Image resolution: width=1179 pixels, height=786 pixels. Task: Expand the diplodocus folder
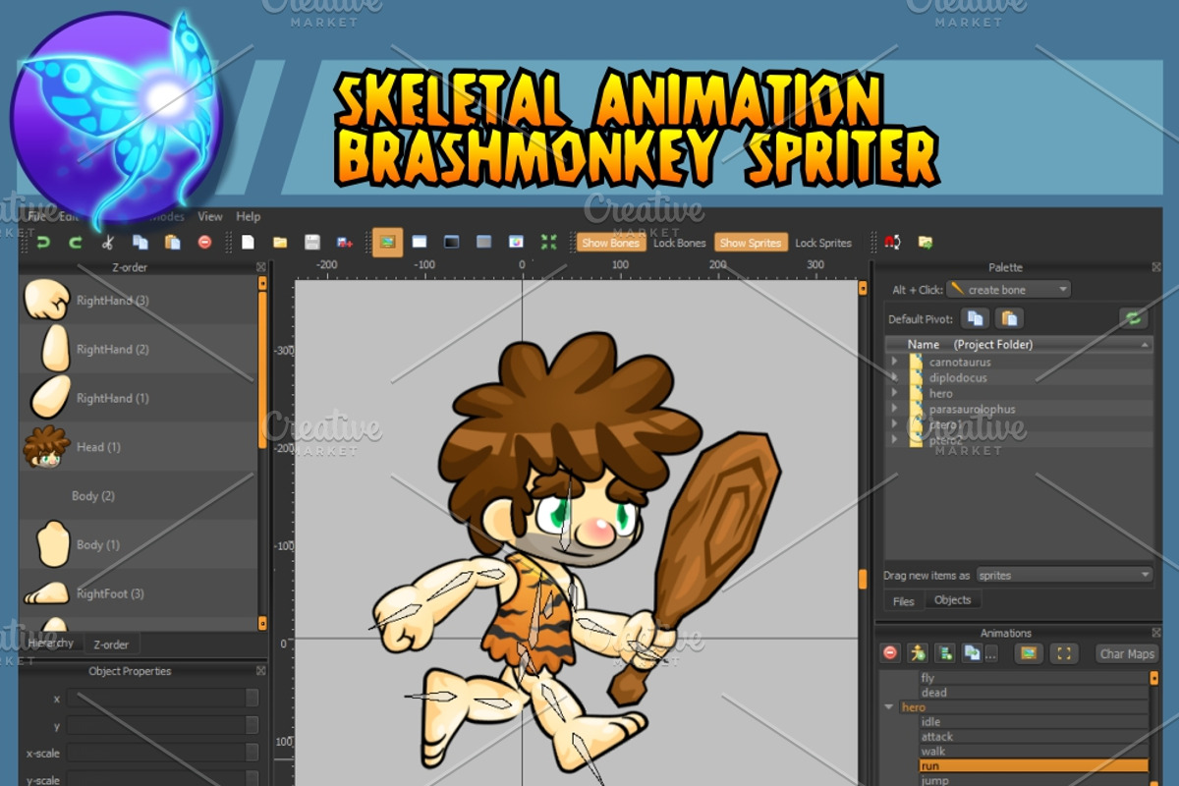894,377
